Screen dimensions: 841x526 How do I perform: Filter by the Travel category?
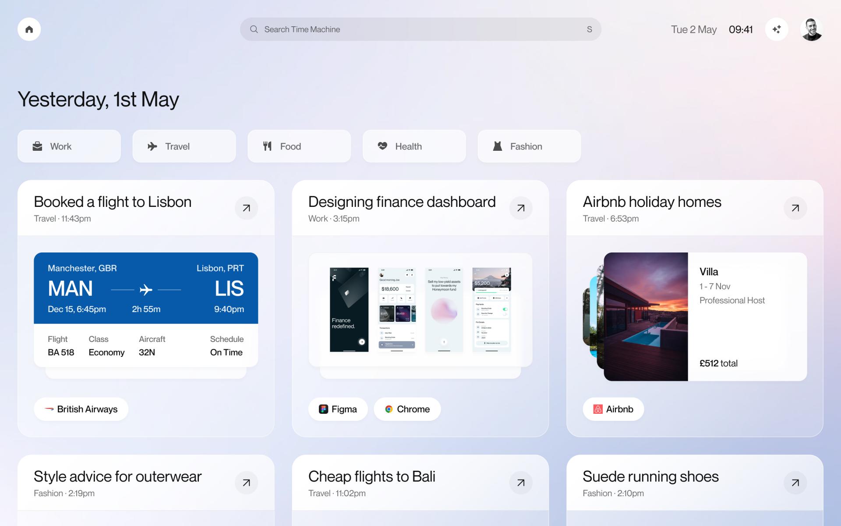184,146
